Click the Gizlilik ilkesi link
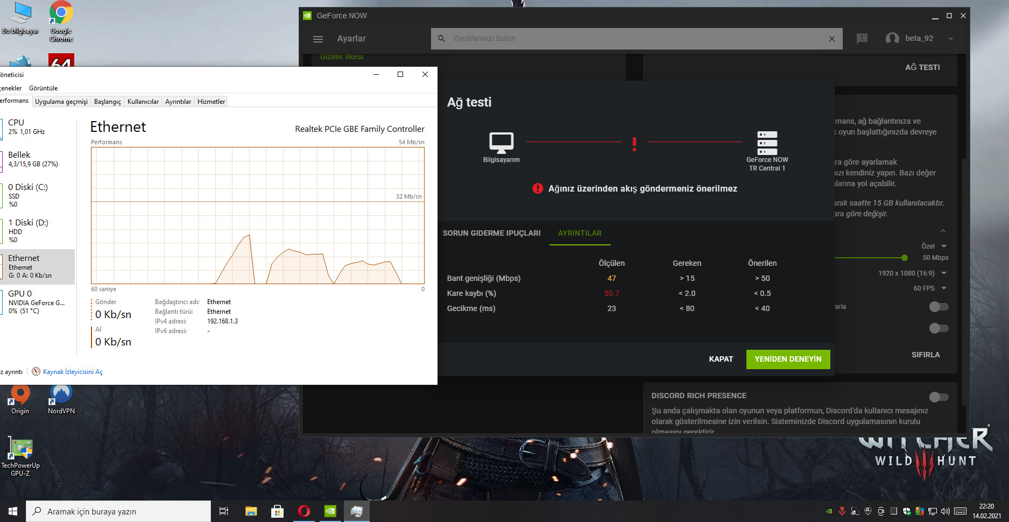1009x522 pixels. (342, 57)
